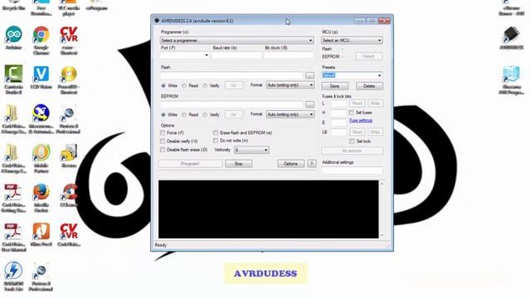531x298 pixels.
Task: Focus the Additional settings field
Action: point(352,171)
